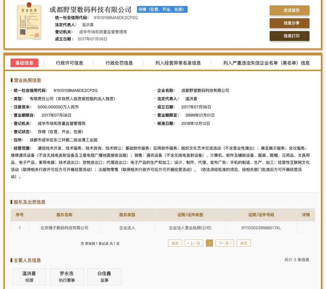Open the 列入严重违法失信企业名单（黑名单）信息 tab
The image size is (326, 289).
[x=266, y=63]
